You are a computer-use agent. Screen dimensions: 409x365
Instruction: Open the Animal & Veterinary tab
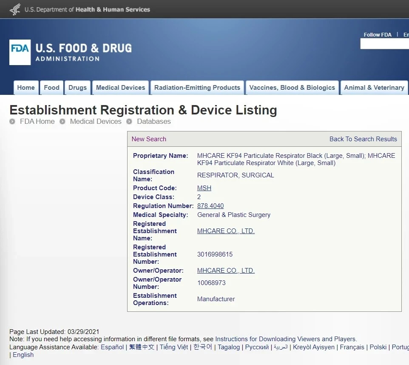click(374, 88)
